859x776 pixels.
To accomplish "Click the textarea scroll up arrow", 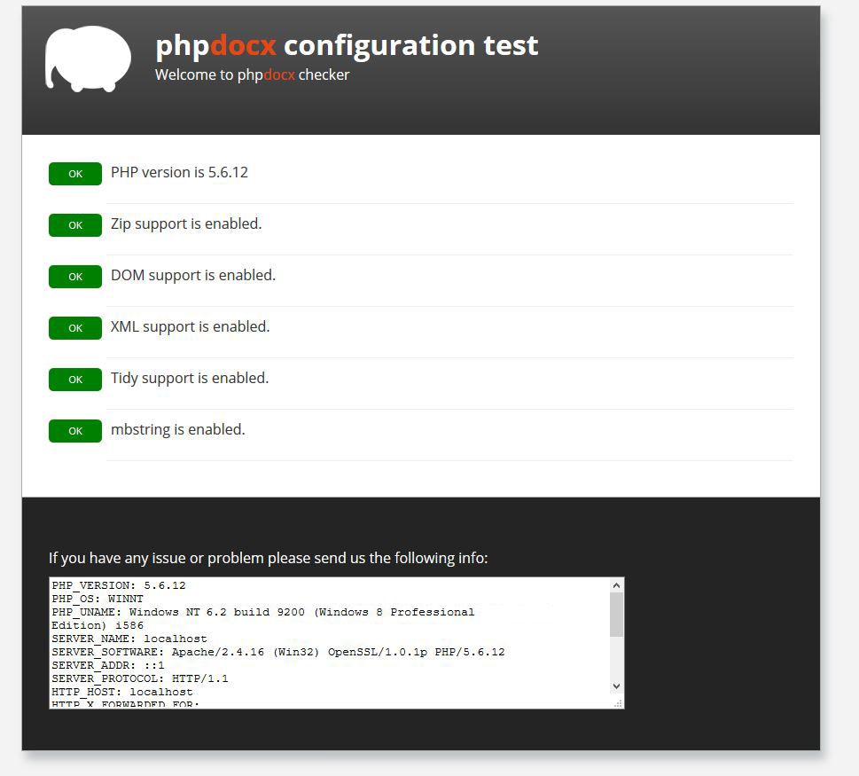I will tap(616, 585).
